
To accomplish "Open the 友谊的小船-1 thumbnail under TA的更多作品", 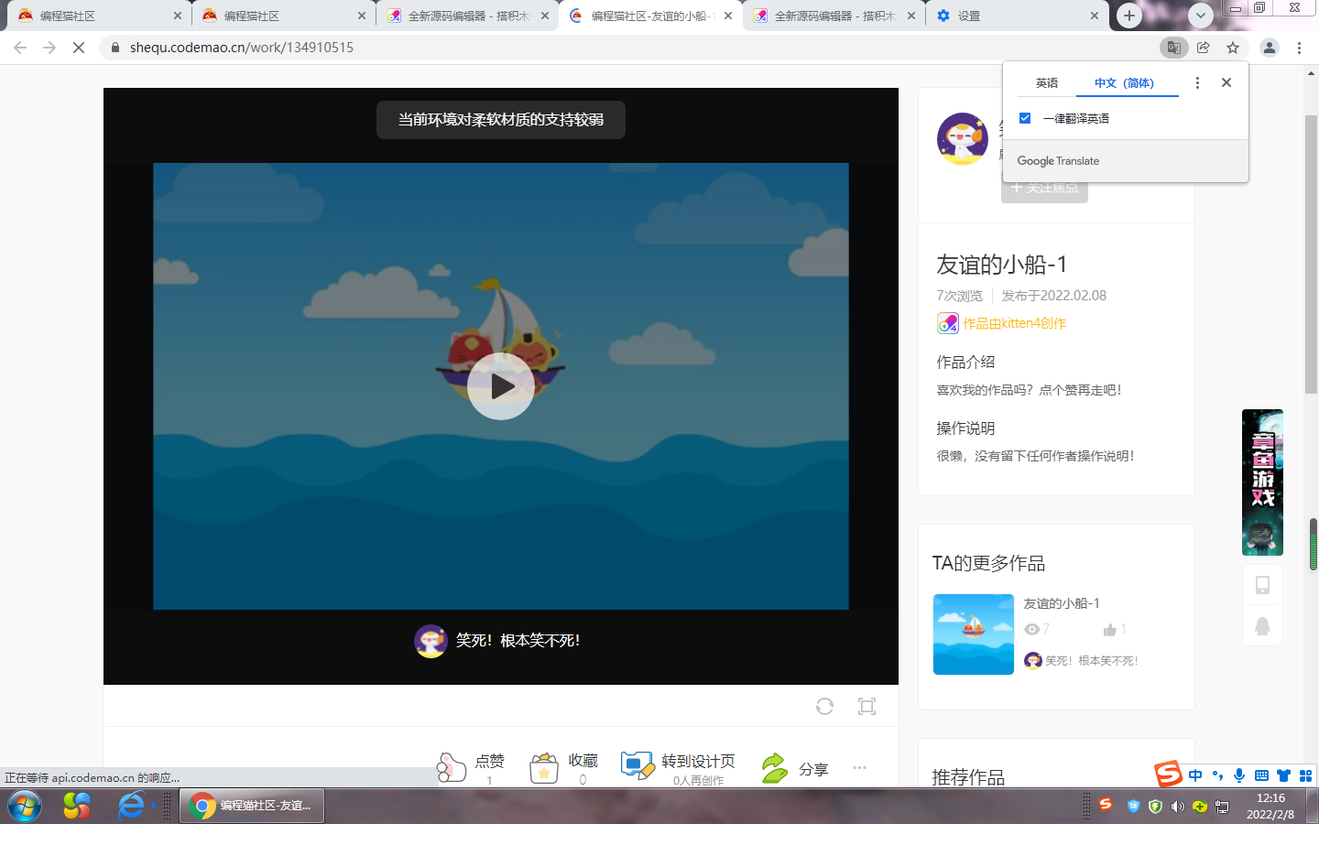I will (x=973, y=634).
